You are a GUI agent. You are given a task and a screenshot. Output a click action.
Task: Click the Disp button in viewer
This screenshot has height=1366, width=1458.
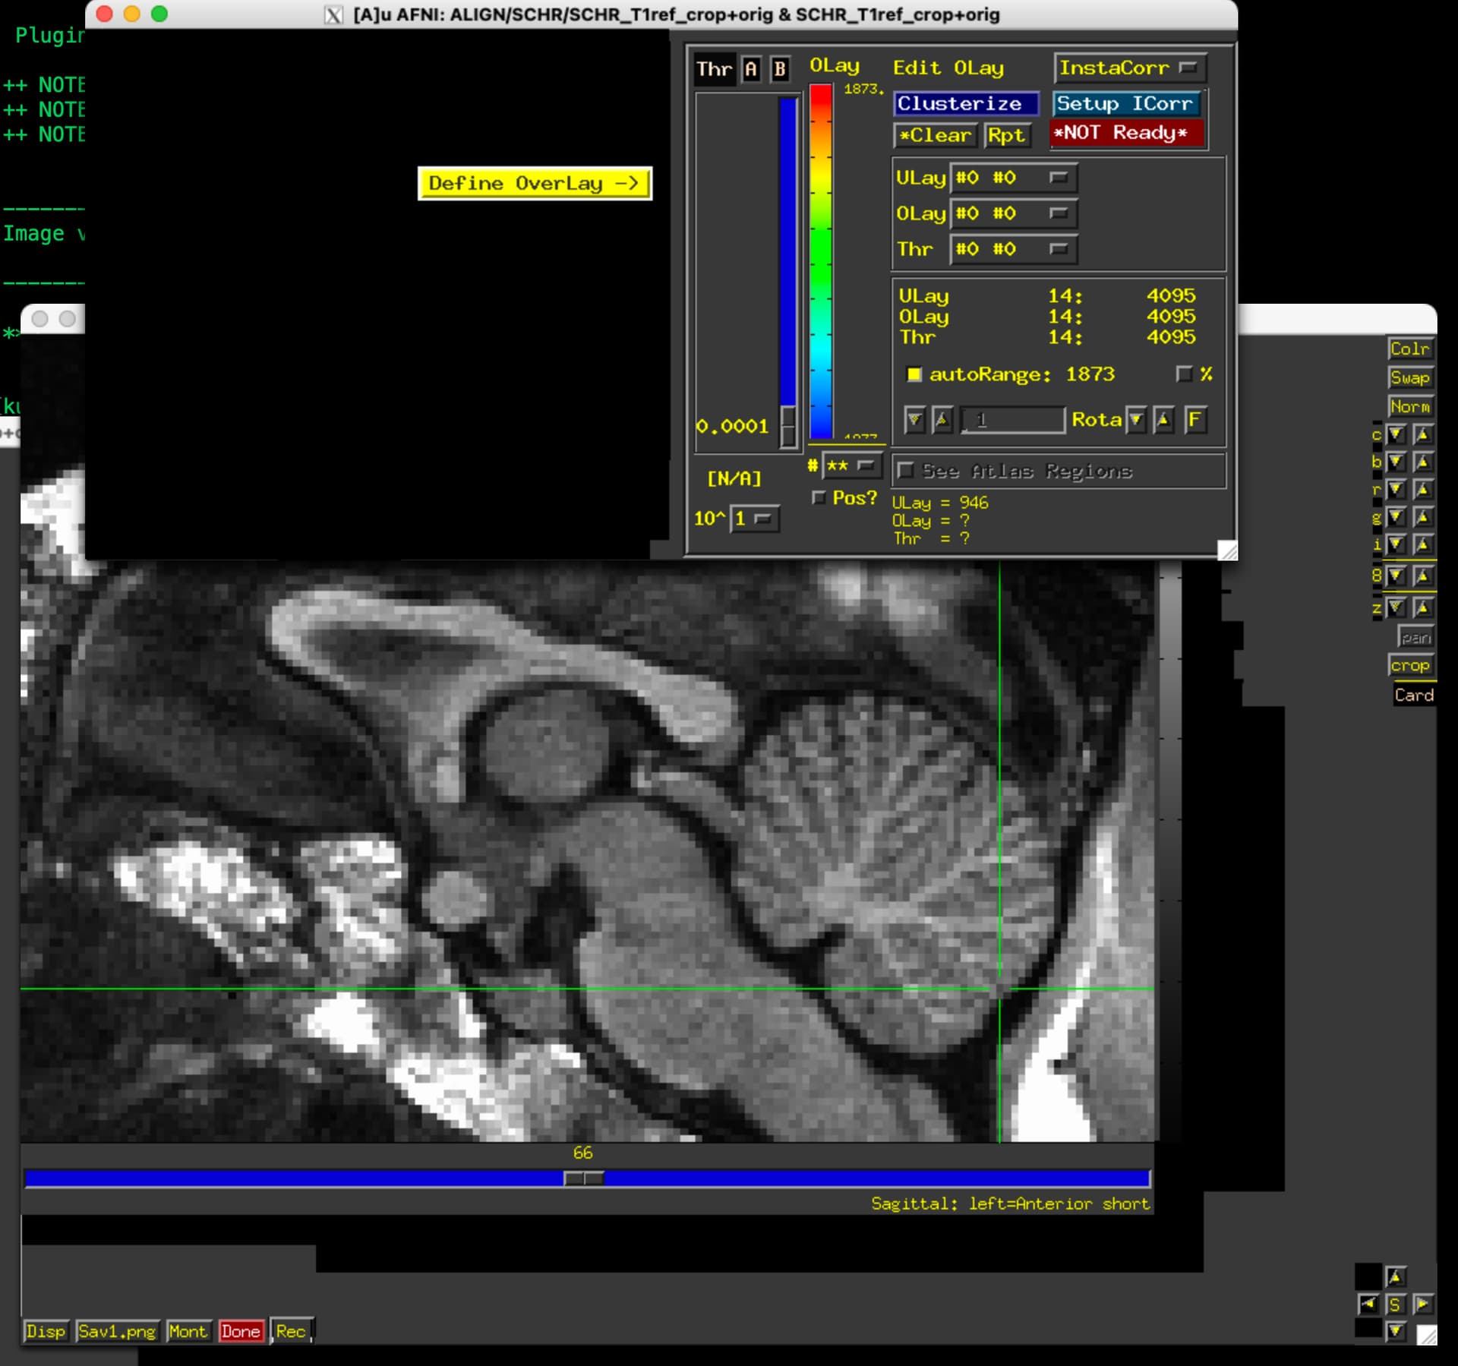pyautogui.click(x=46, y=1331)
